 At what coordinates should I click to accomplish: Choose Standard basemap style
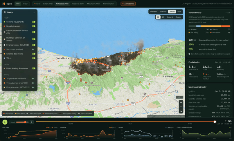pos(154,12)
